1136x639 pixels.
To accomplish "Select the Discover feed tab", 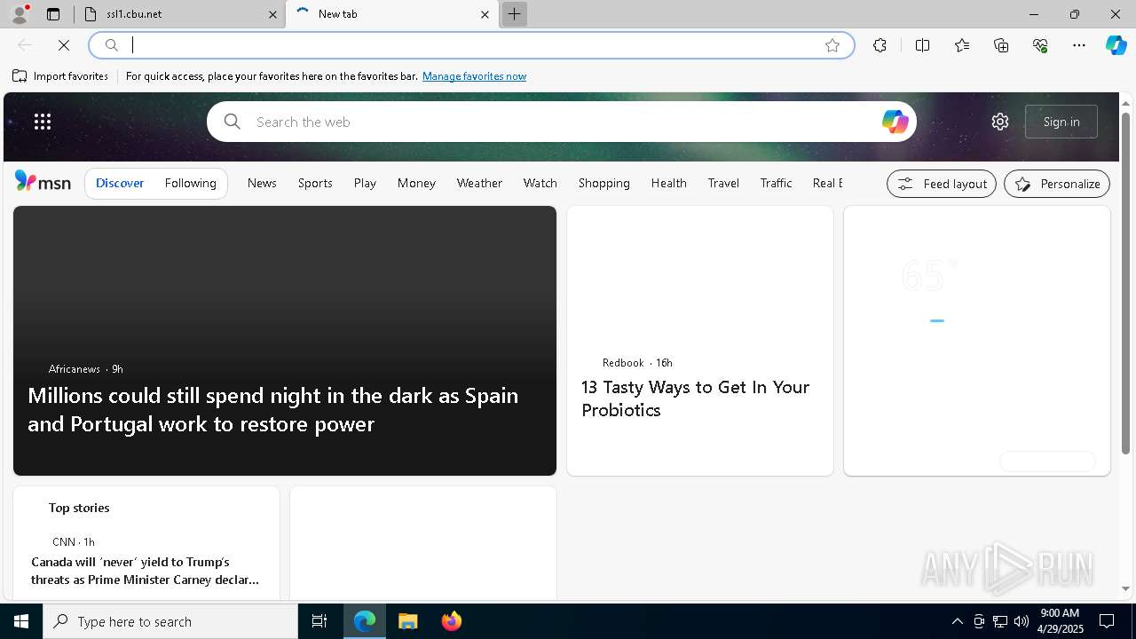I will (120, 183).
